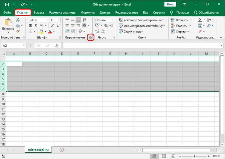Select the Format Painter brush icon
The image size is (225, 159).
(x=18, y=31)
